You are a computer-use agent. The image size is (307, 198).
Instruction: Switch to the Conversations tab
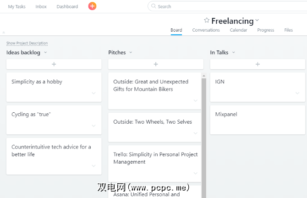coord(206,30)
